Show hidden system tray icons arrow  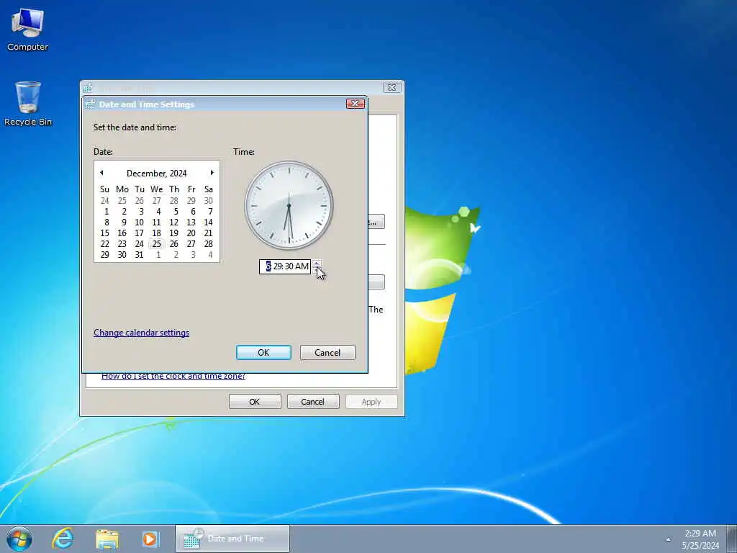(x=668, y=539)
